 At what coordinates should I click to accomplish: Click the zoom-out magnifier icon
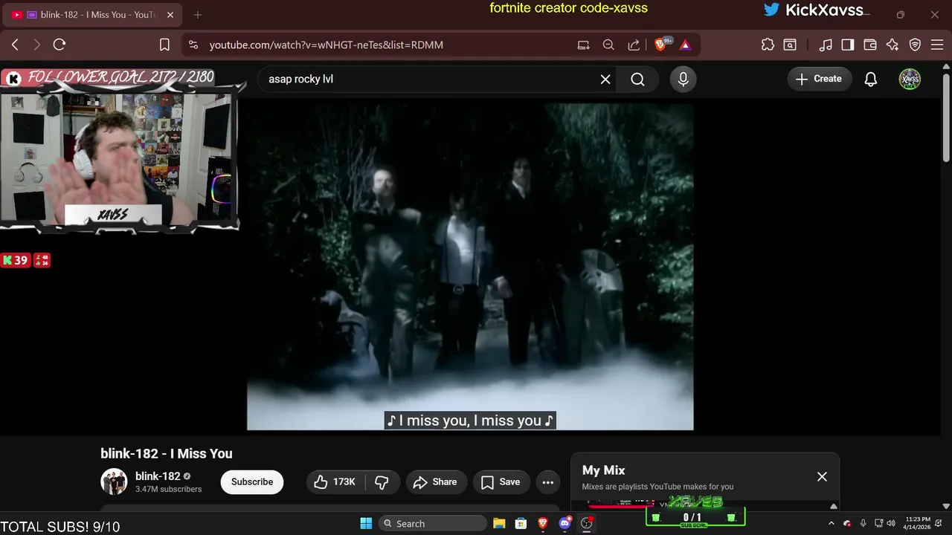click(608, 45)
